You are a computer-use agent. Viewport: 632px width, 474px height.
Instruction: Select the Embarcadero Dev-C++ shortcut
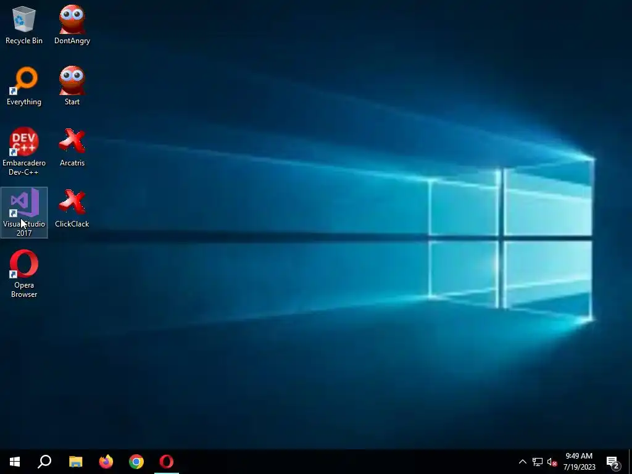click(24, 152)
